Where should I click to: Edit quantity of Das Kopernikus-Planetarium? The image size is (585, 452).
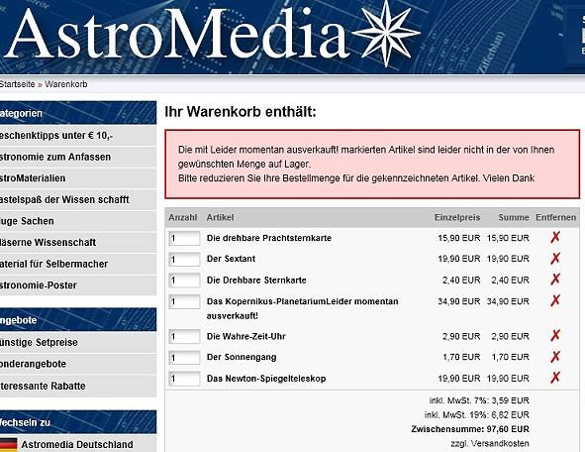[184, 301]
